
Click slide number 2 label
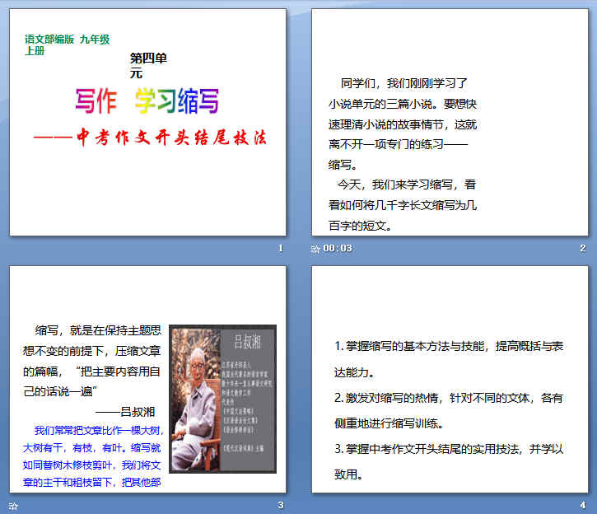582,249
